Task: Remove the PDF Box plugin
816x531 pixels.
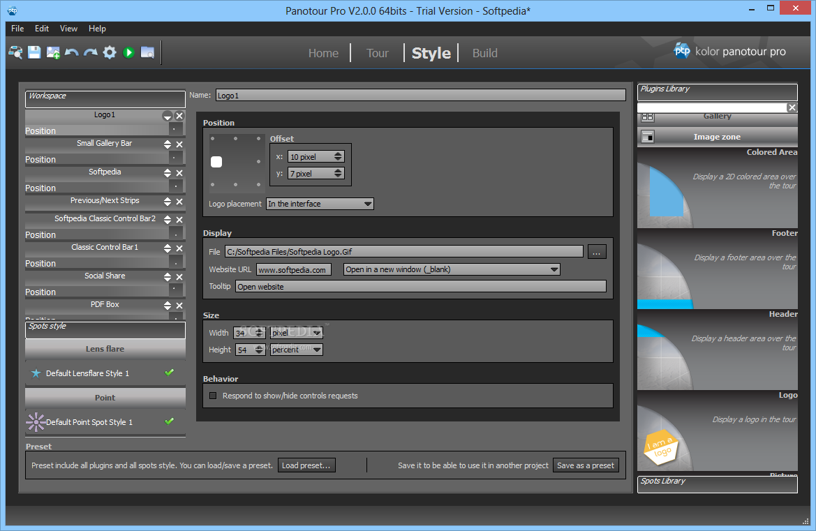Action: pos(179,306)
